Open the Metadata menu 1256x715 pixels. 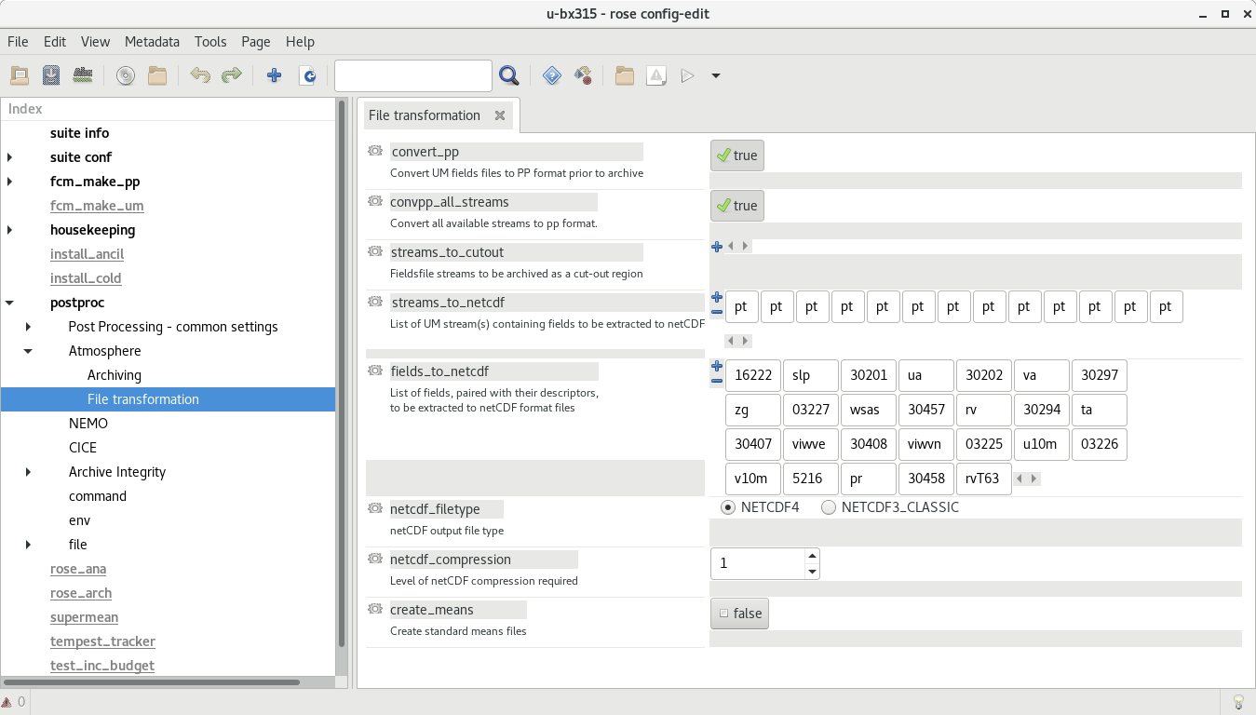point(152,41)
